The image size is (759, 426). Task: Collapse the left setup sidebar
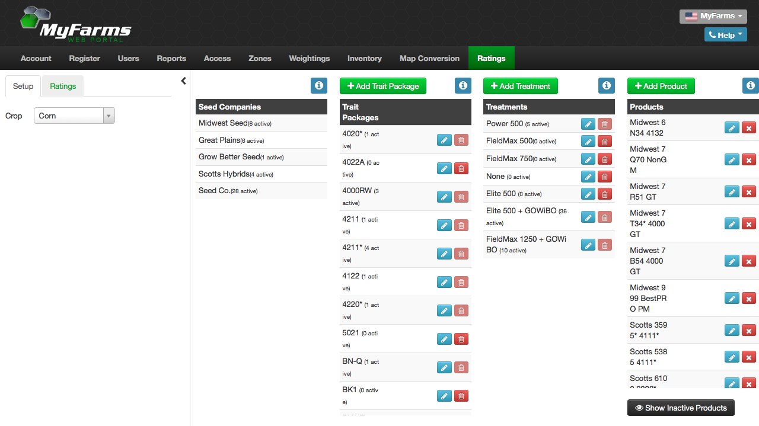tap(183, 81)
